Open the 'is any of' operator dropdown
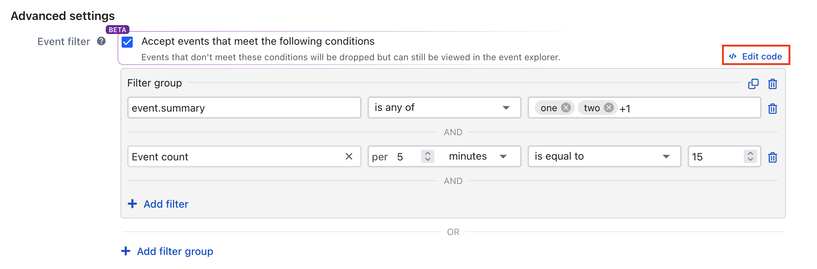 click(x=444, y=108)
